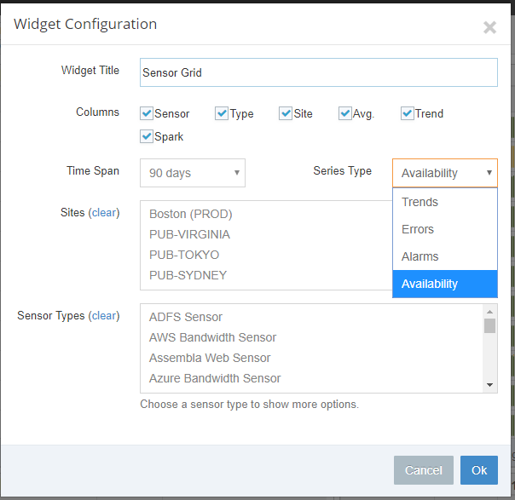Collapse the Series Type dropdown
Image resolution: width=515 pixels, height=500 pixels.
[445, 173]
